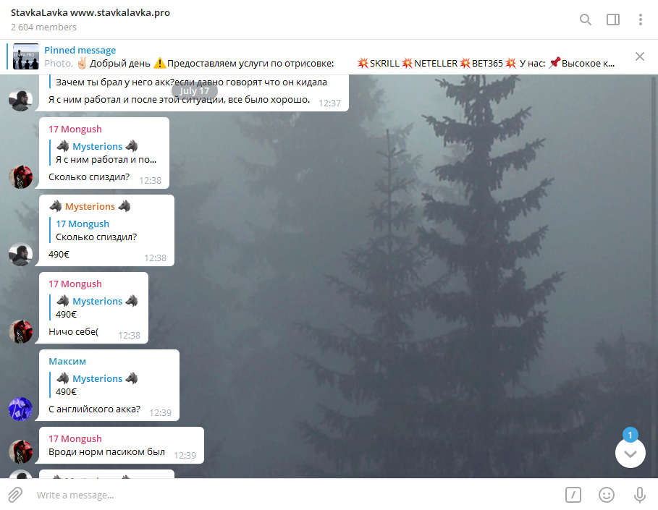Click the quoted reply Сколько спиздил? by 17 Mongush
The width and height of the screenshot is (658, 510).
pos(96,230)
